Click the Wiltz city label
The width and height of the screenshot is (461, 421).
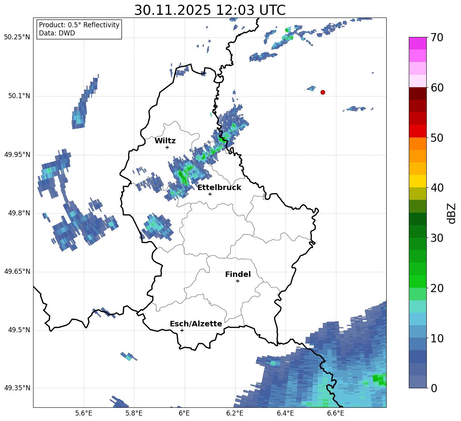(165, 141)
